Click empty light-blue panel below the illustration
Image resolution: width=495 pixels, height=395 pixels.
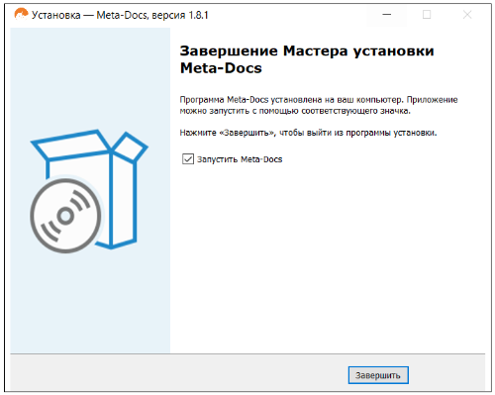tap(90, 304)
